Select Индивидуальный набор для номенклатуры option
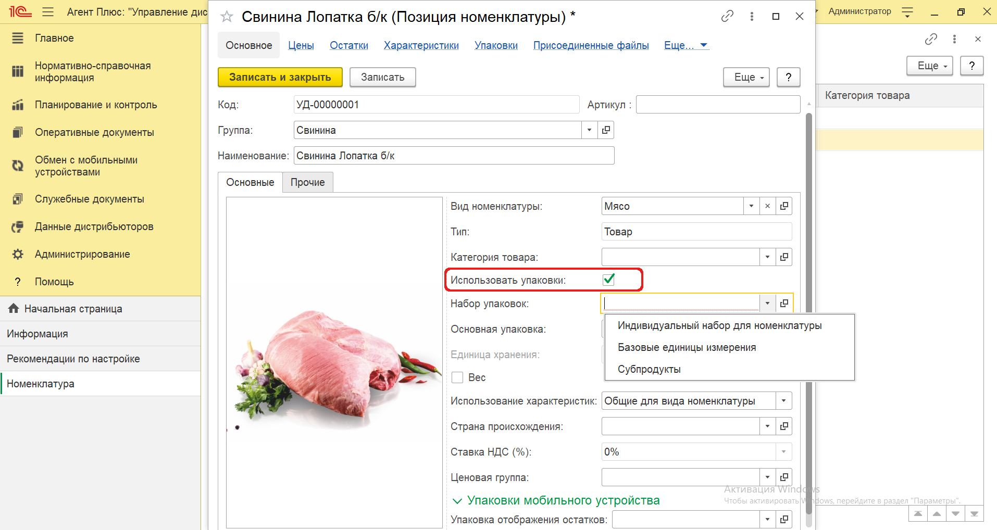The width and height of the screenshot is (997, 530). click(x=729, y=325)
